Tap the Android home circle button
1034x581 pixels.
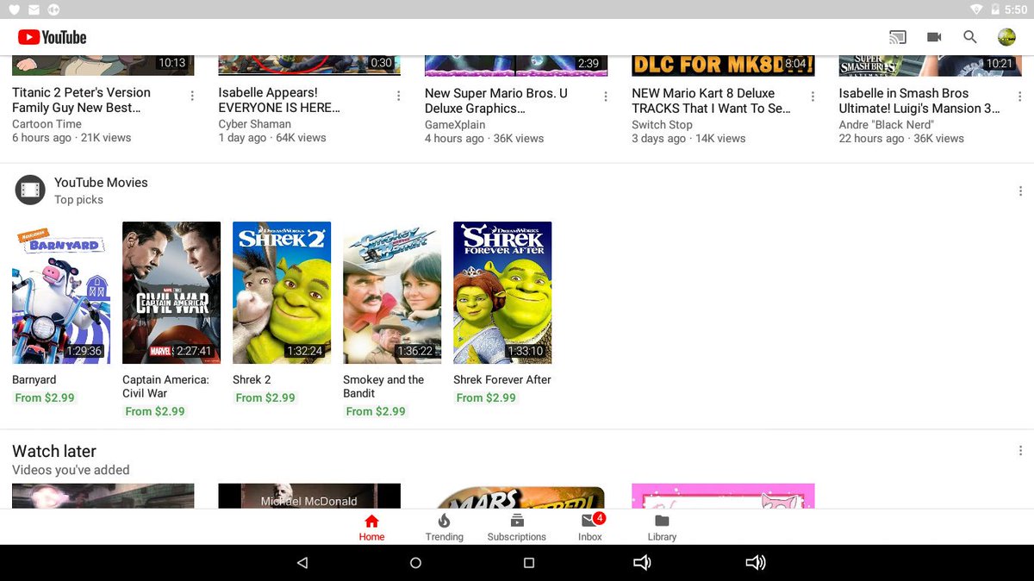tap(415, 563)
